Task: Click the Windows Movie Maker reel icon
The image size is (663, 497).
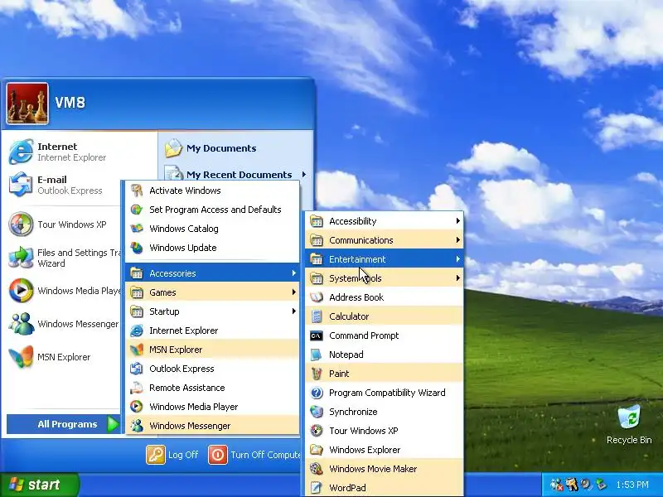Action: pyautogui.click(x=317, y=469)
